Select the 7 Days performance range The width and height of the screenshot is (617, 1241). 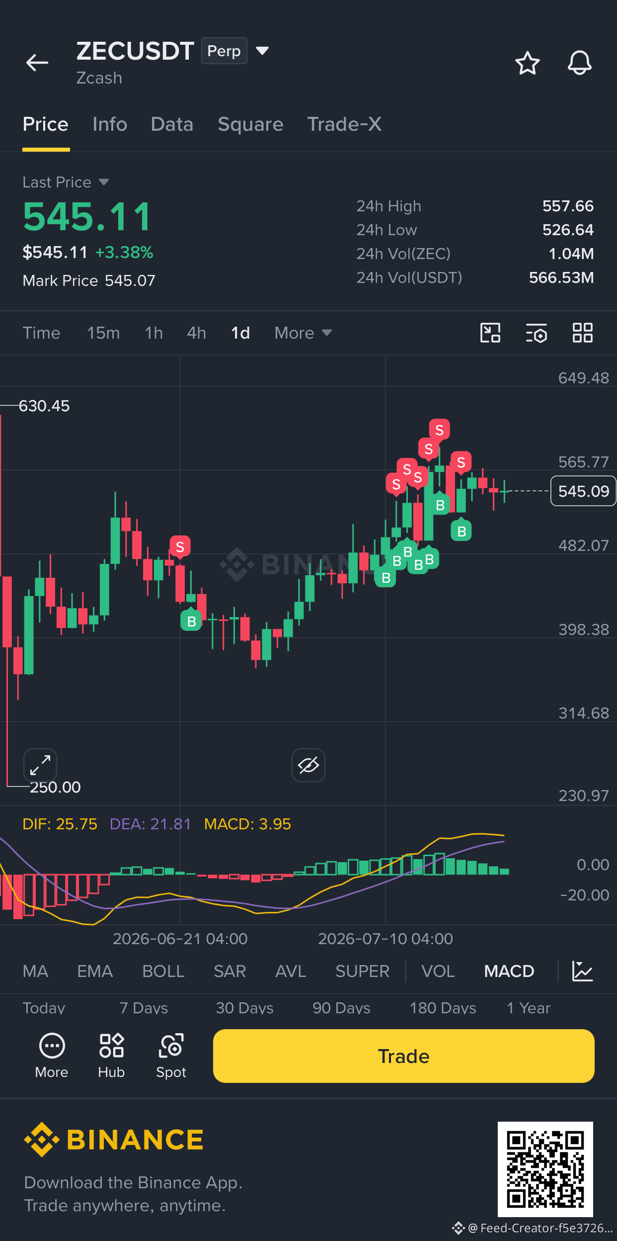(x=144, y=1008)
